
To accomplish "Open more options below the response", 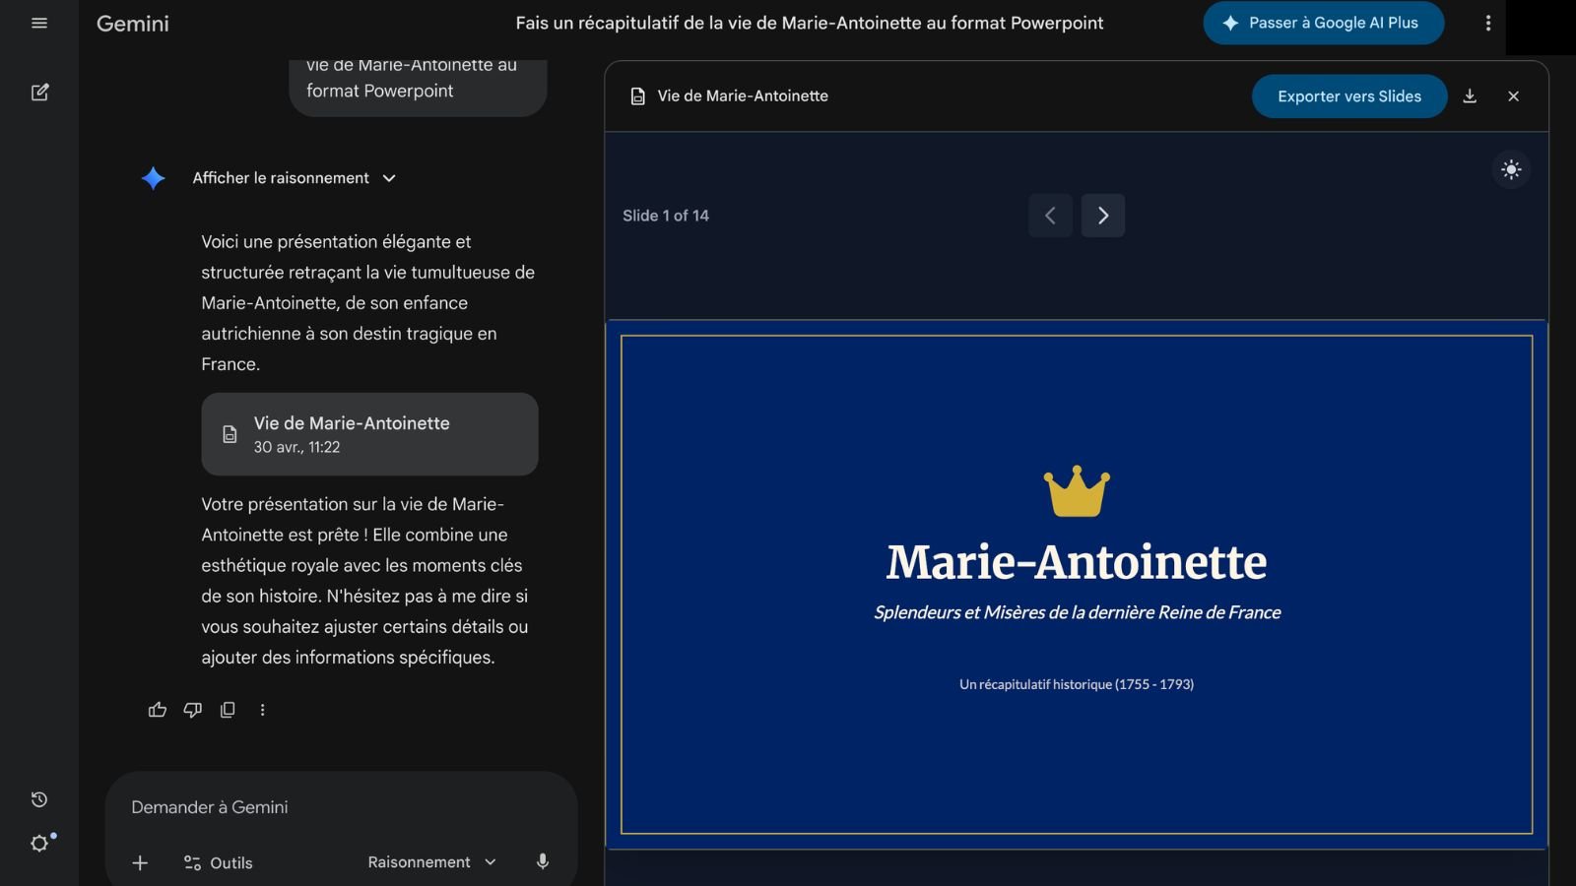I will pos(262,710).
